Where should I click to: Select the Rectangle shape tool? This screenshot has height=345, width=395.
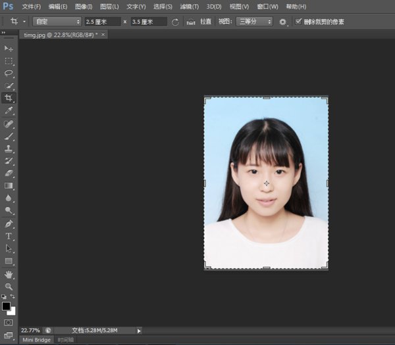coord(9,261)
